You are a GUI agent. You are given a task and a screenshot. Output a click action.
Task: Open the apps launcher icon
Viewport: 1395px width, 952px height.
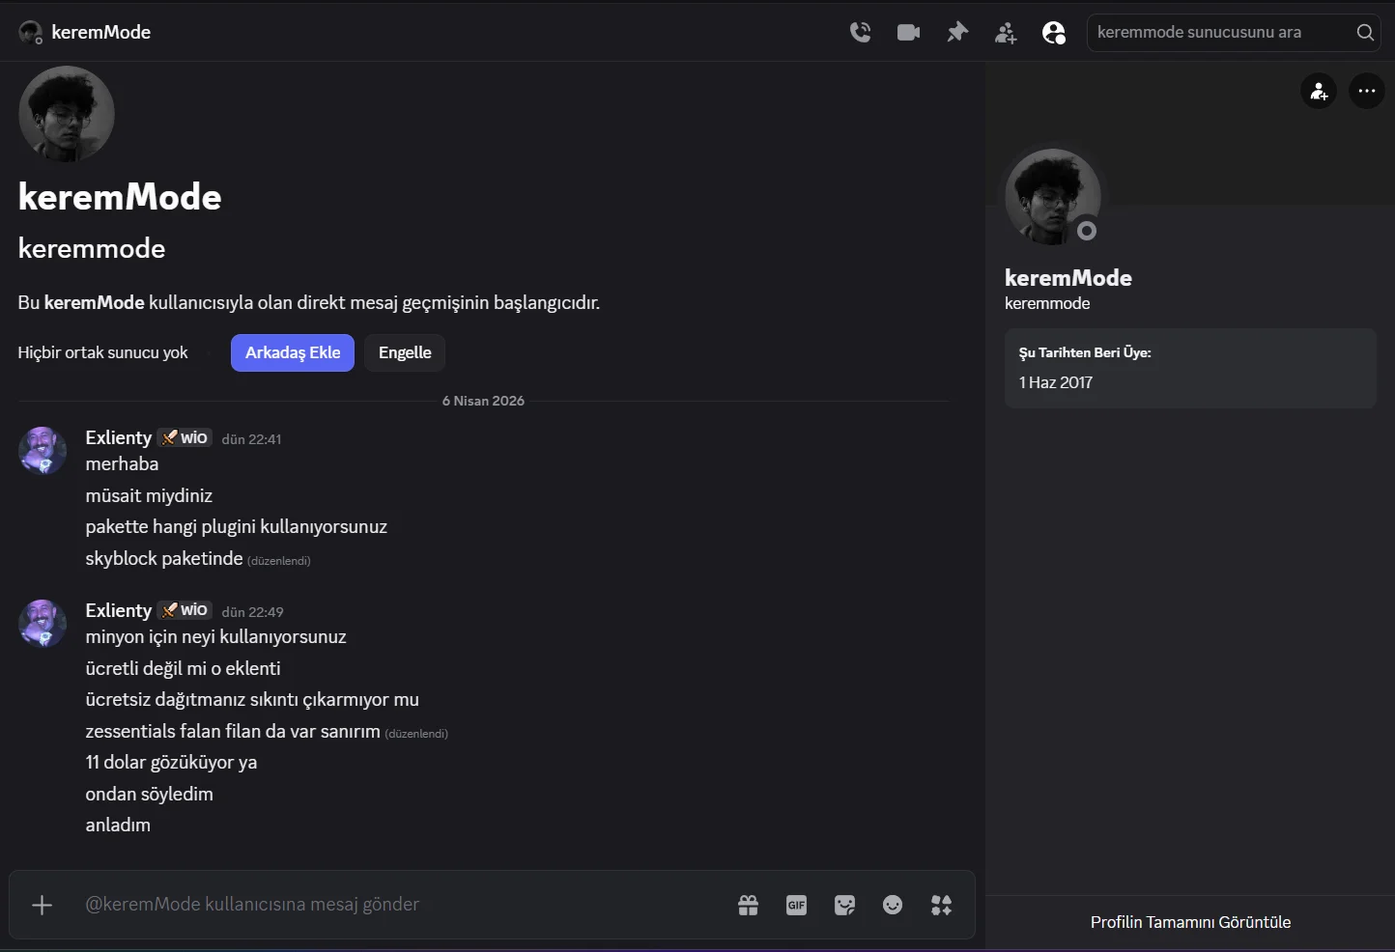click(x=941, y=905)
